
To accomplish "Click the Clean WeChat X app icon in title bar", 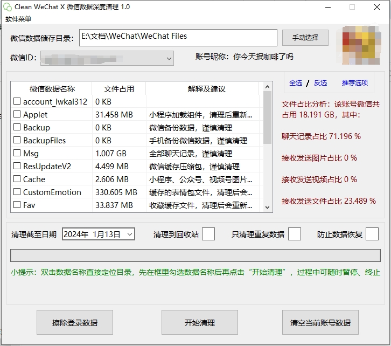I will pos(8,7).
